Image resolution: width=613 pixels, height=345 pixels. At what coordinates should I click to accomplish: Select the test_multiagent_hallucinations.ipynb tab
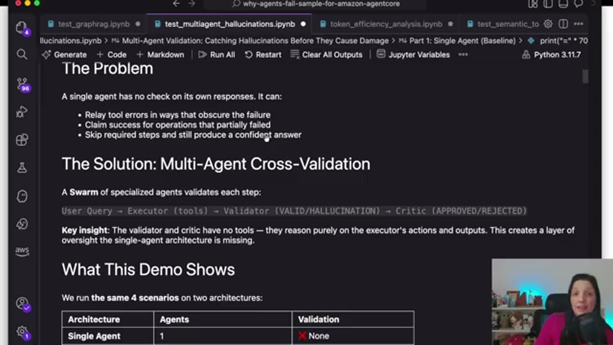pyautogui.click(x=230, y=24)
